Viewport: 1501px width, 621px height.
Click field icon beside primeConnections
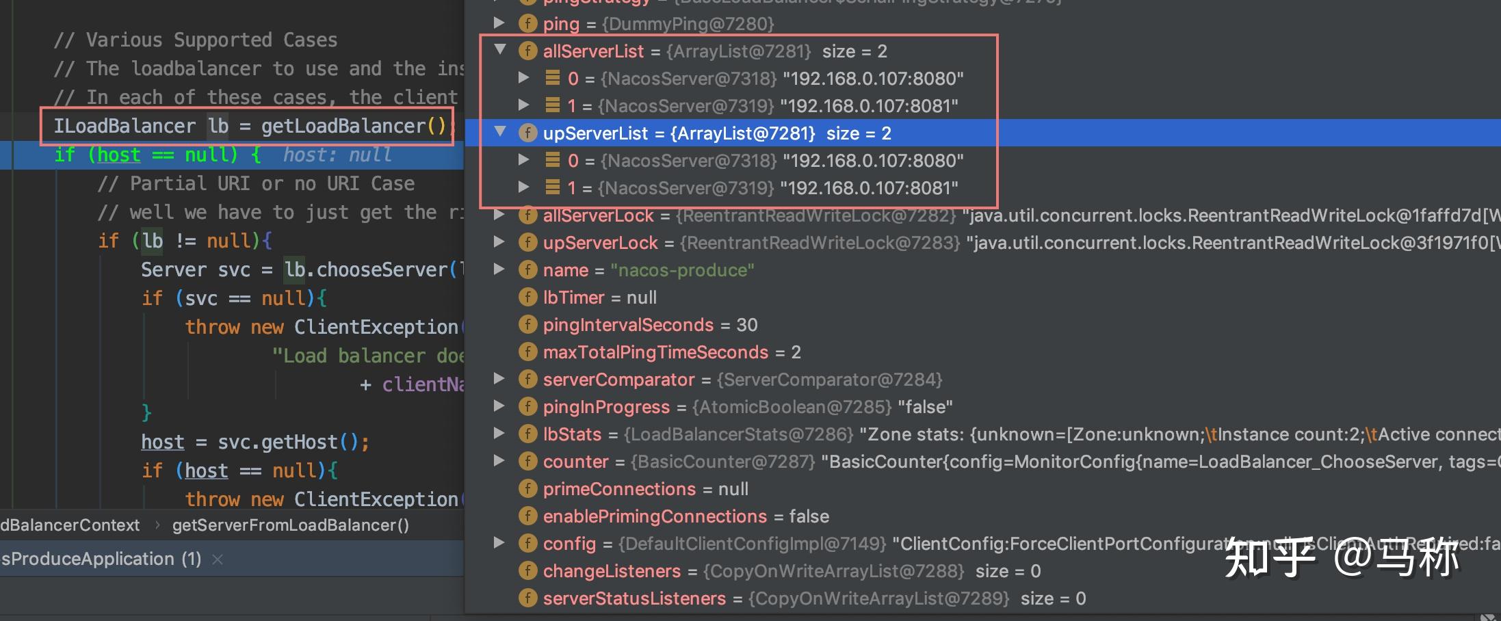tap(527, 488)
